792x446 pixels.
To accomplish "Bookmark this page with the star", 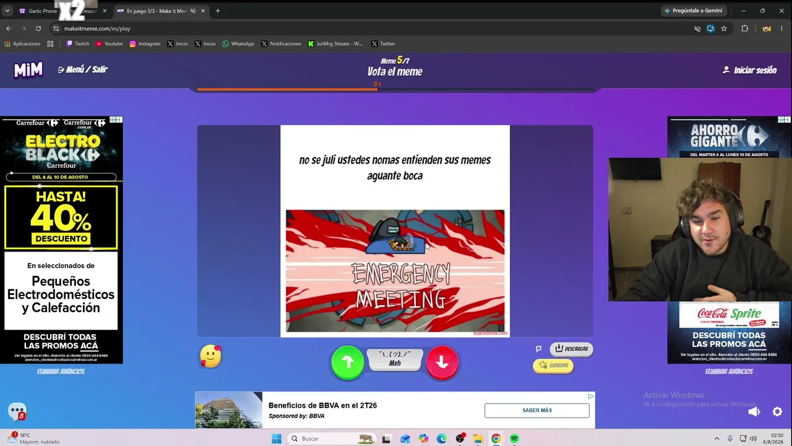I will tap(724, 28).
